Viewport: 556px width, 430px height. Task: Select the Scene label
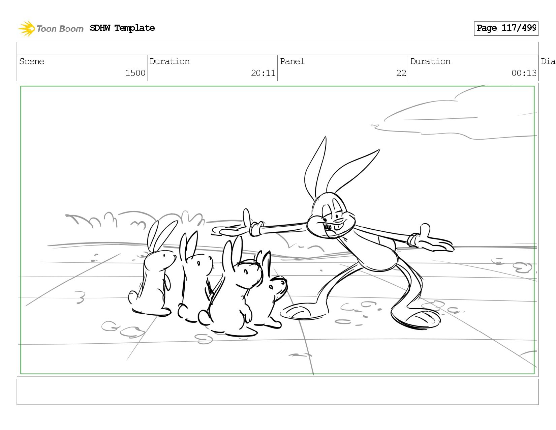click(32, 61)
